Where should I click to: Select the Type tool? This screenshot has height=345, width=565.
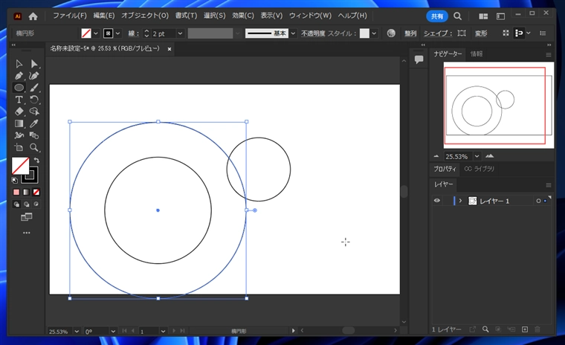coord(19,100)
